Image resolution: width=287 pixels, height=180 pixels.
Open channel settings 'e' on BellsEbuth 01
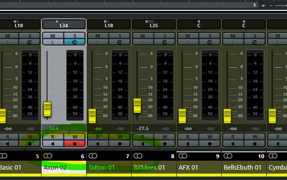point(255,42)
